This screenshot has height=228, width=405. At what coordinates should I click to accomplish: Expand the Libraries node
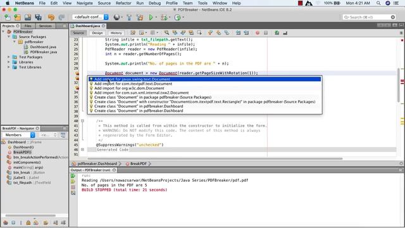coord(9,62)
